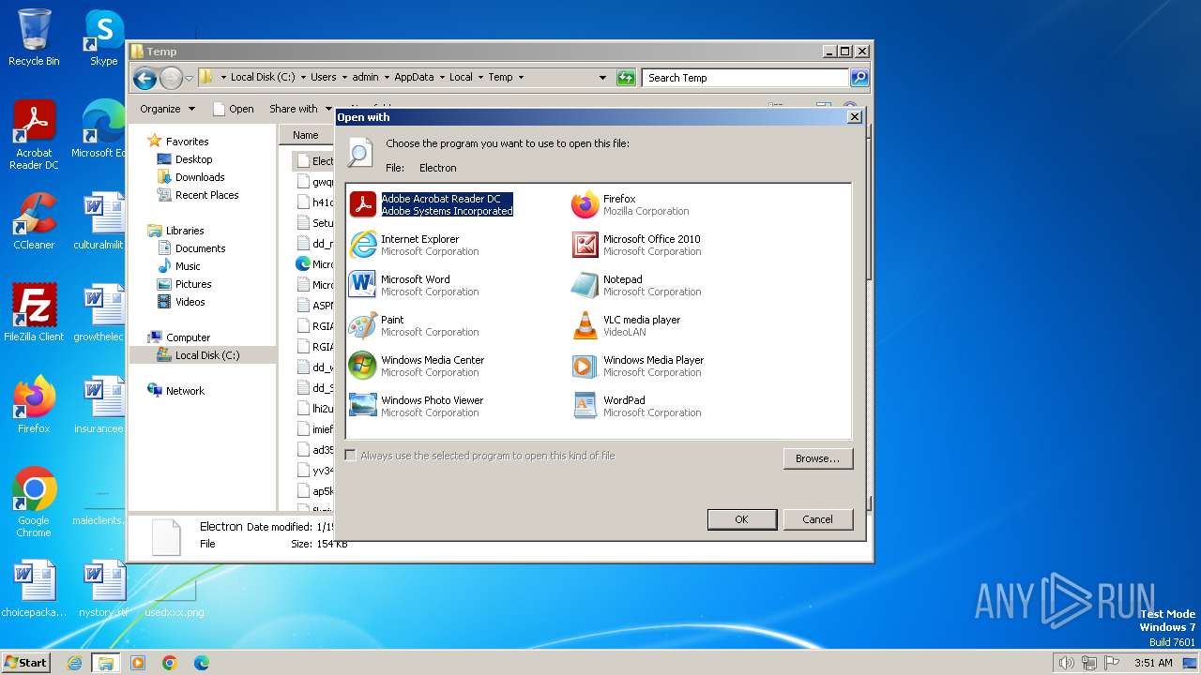This screenshot has width=1201, height=675.
Task: Open Chrome from the taskbar
Action: [169, 663]
